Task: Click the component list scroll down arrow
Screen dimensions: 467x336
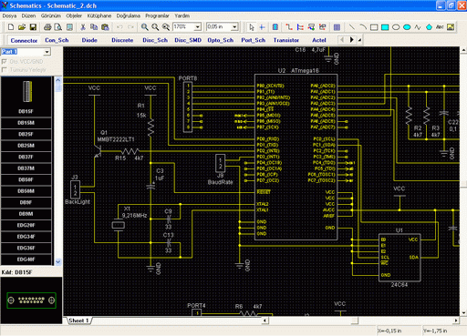Action: (58, 261)
